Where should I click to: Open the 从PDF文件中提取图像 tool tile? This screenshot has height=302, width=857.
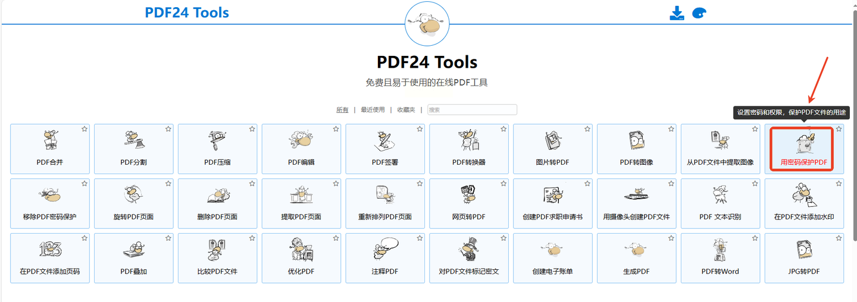(x=721, y=149)
